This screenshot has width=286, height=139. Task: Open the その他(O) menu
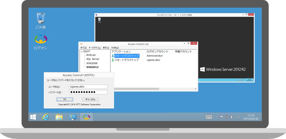[x=115, y=47]
